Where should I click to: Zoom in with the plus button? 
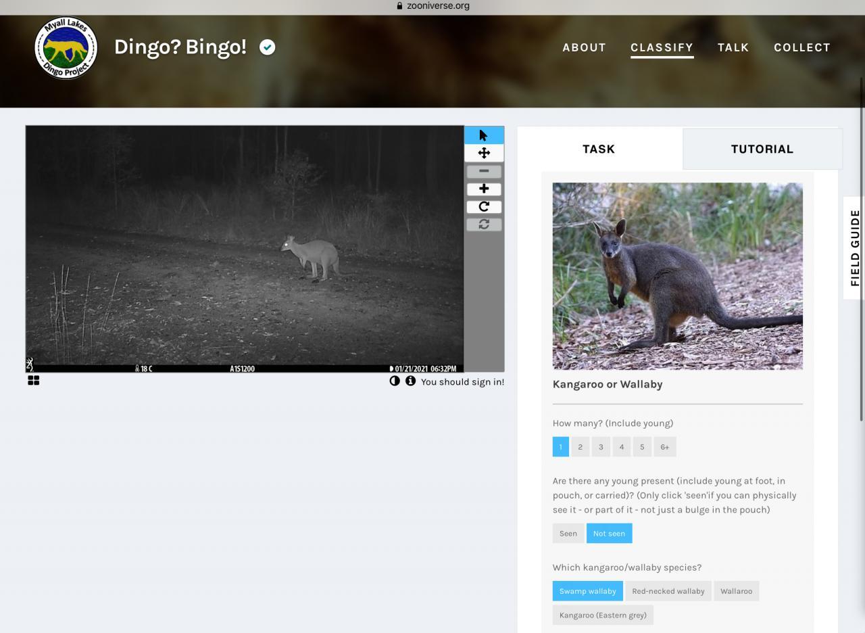(x=484, y=189)
